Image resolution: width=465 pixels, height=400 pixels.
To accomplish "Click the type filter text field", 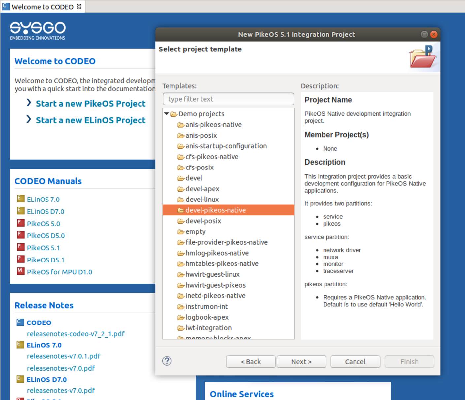I will [228, 99].
